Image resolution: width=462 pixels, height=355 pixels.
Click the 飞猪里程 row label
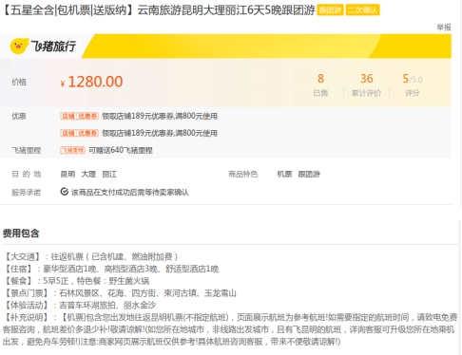[x=27, y=150]
